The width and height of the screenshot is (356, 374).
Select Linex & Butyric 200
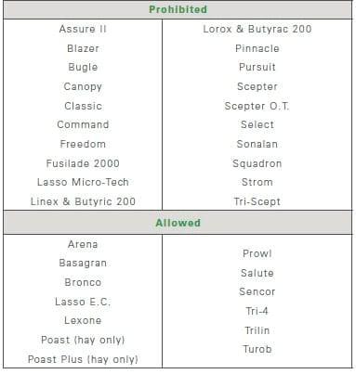[x=83, y=201]
